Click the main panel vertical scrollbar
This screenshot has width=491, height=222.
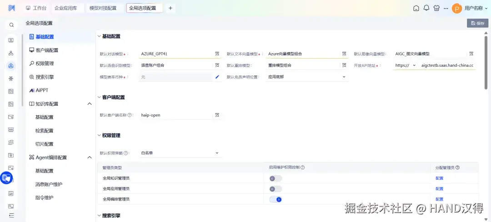point(486,63)
